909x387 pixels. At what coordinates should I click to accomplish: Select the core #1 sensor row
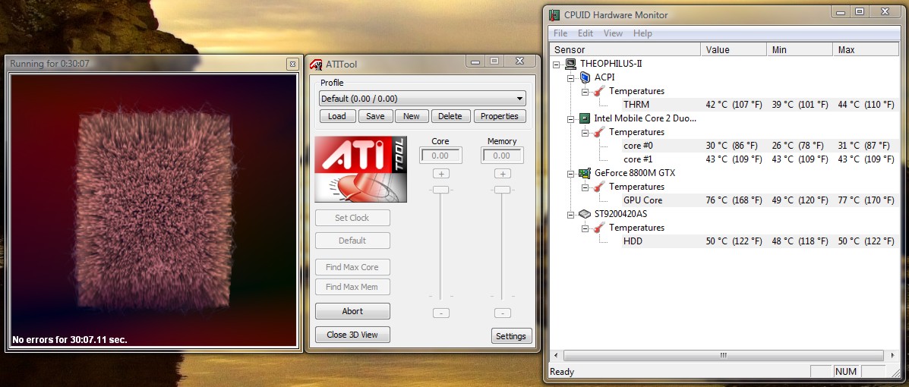click(x=759, y=159)
